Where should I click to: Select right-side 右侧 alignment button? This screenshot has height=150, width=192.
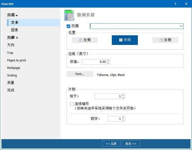(x=165, y=40)
